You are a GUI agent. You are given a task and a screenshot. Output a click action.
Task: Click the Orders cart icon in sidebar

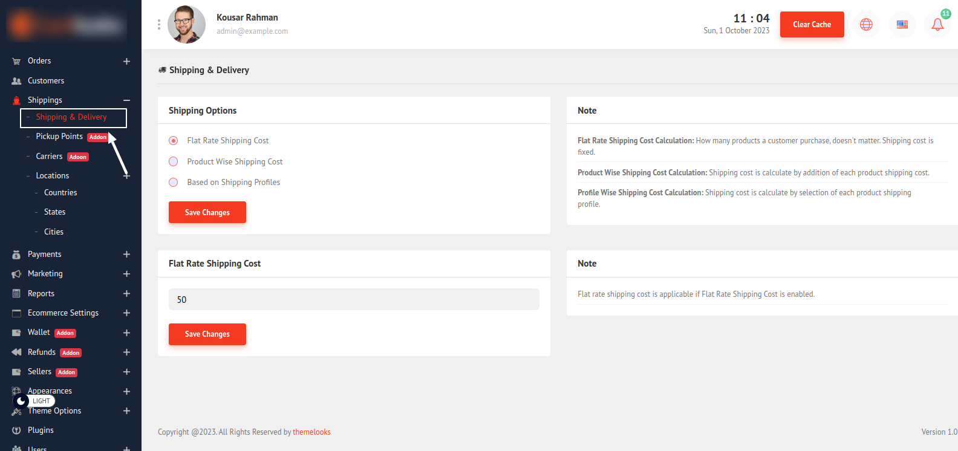(16, 61)
